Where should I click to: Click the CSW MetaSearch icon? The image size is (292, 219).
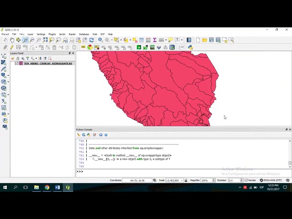pos(181,47)
